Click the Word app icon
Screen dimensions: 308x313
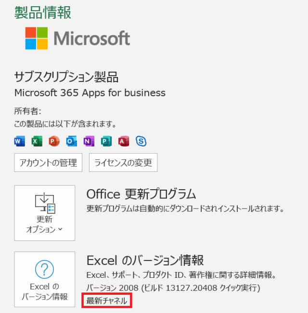tap(20, 141)
